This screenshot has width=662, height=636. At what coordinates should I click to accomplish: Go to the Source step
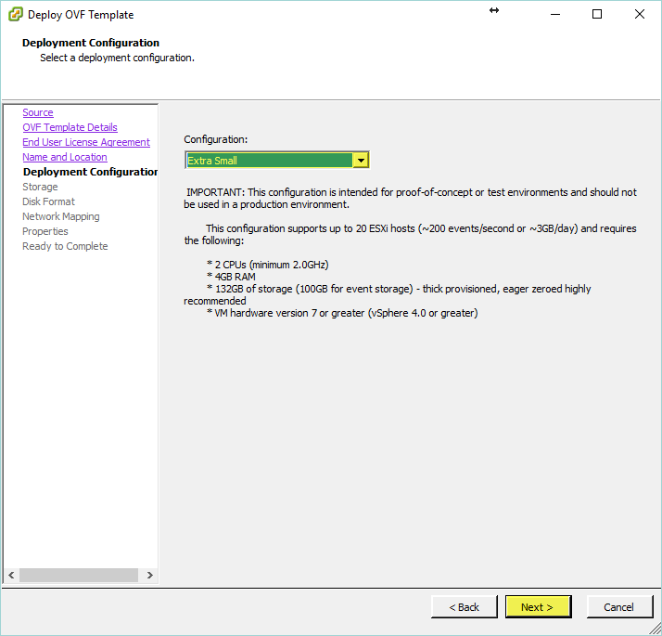(x=38, y=112)
